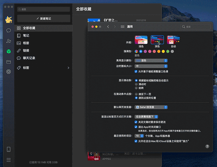The image size is (217, 167).
Task: Select 聊天记录 category
Action: coord(43,58)
